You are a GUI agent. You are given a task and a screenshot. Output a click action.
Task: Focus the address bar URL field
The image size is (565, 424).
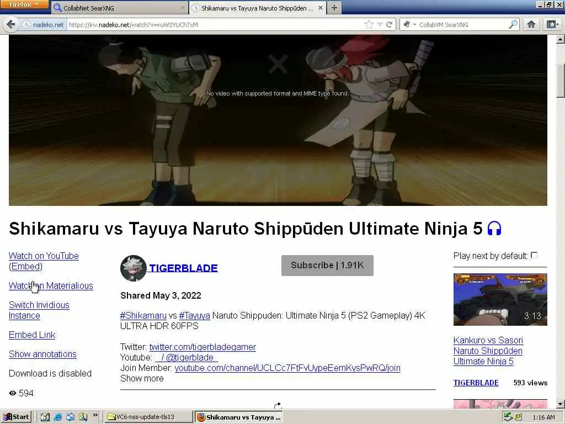[215, 24]
